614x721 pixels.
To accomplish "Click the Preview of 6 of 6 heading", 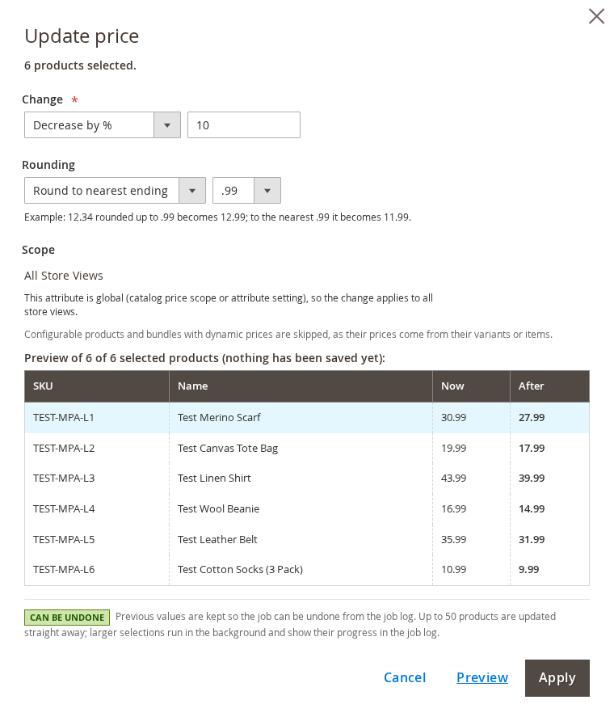I will 204,358.
